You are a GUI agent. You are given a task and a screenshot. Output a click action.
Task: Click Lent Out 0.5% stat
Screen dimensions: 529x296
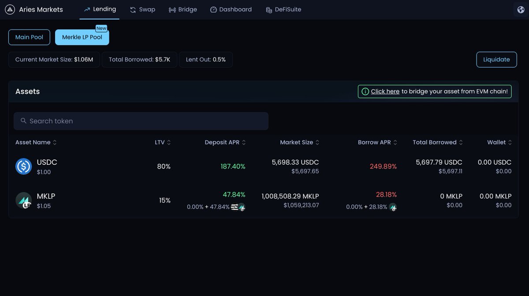206,59
